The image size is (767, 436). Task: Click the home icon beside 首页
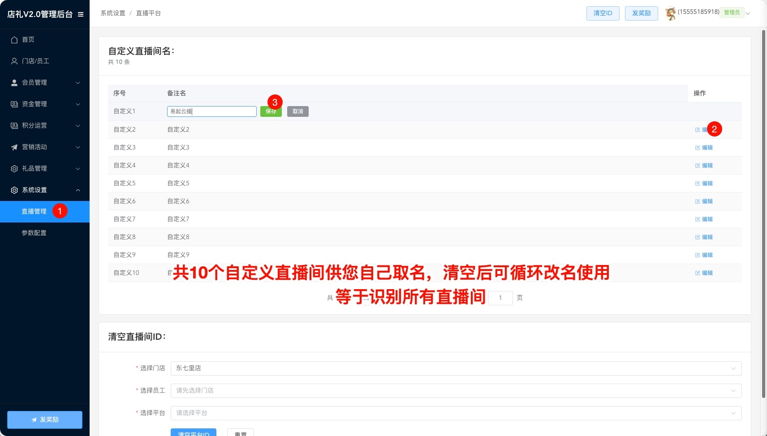point(14,40)
